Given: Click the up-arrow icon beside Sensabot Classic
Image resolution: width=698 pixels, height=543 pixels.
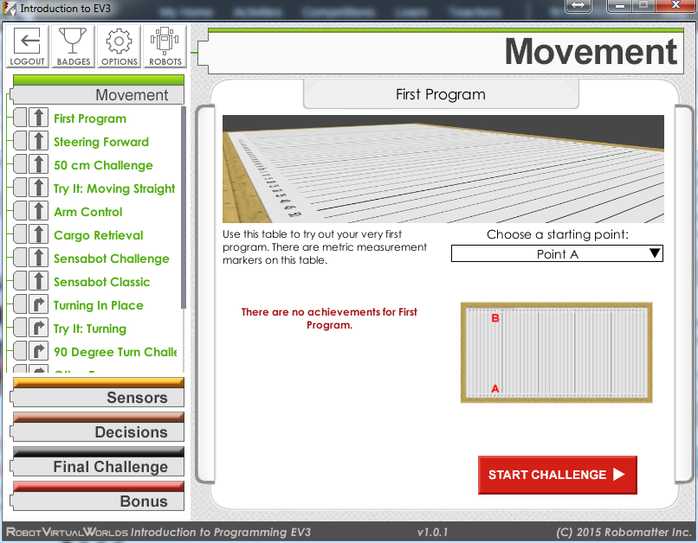Looking at the screenshot, I should (39, 281).
